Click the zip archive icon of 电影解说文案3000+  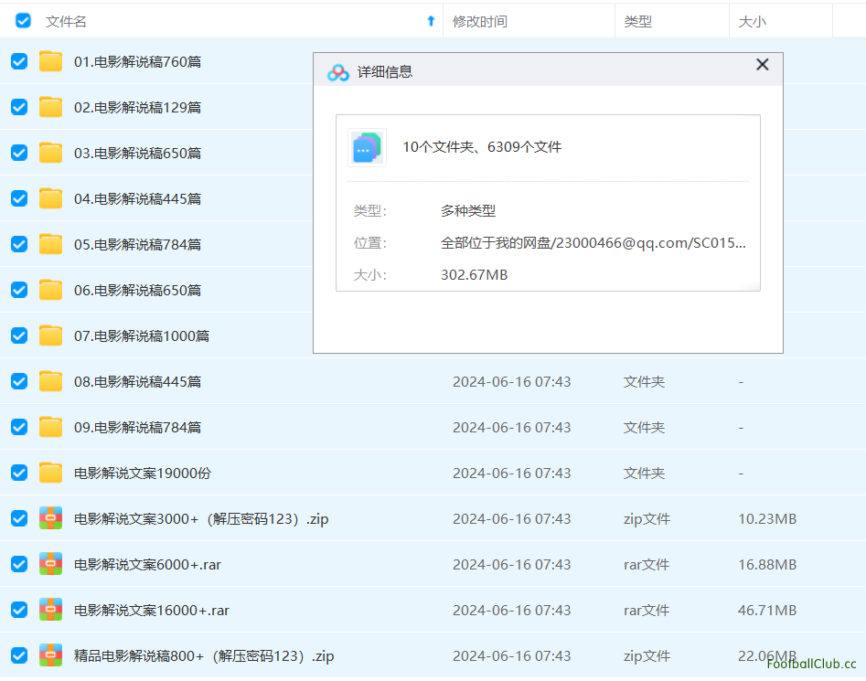[50, 518]
